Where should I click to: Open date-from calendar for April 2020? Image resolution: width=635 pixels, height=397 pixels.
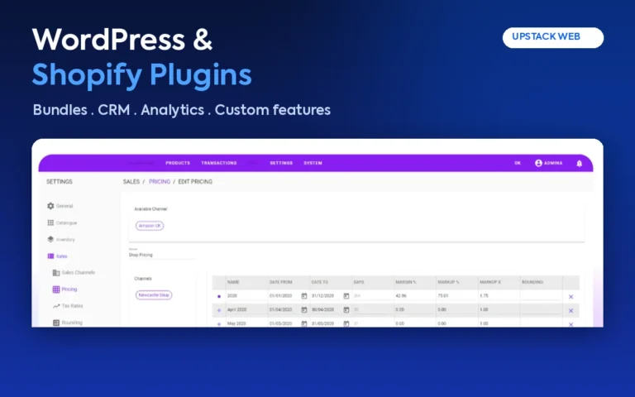[304, 310]
